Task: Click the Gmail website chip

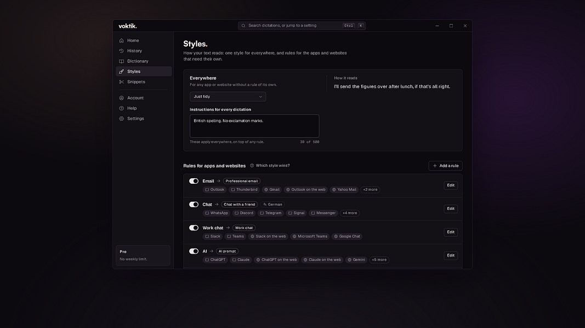Action: point(272,190)
